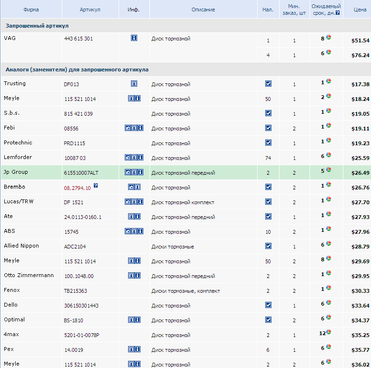Click article number 'ADC2104'

(75, 247)
